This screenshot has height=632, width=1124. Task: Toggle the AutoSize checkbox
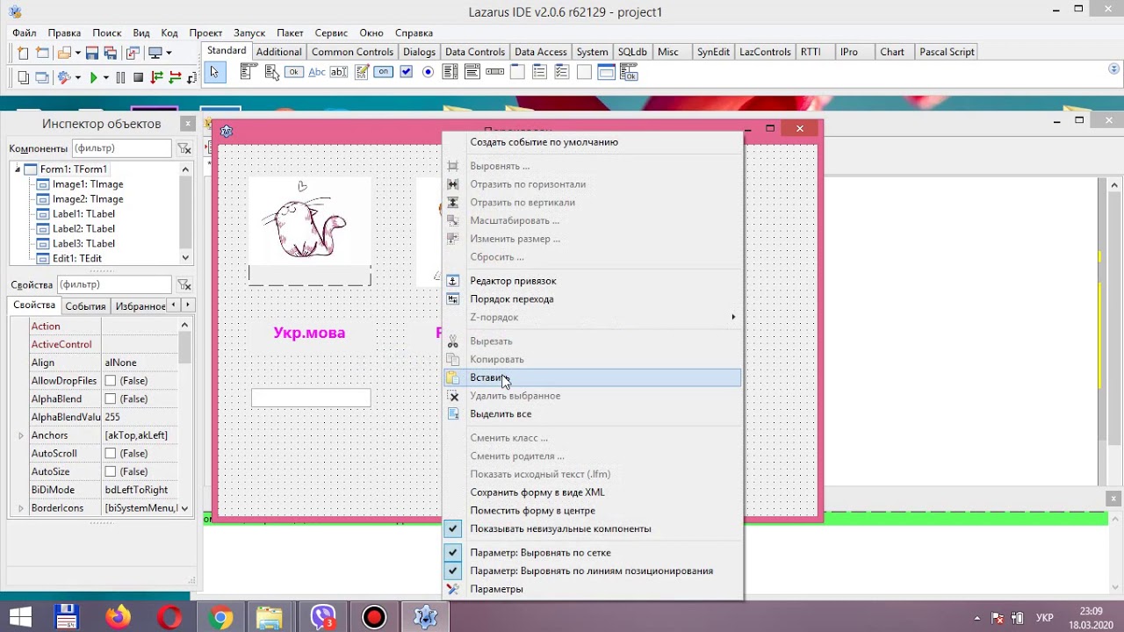coord(111,472)
